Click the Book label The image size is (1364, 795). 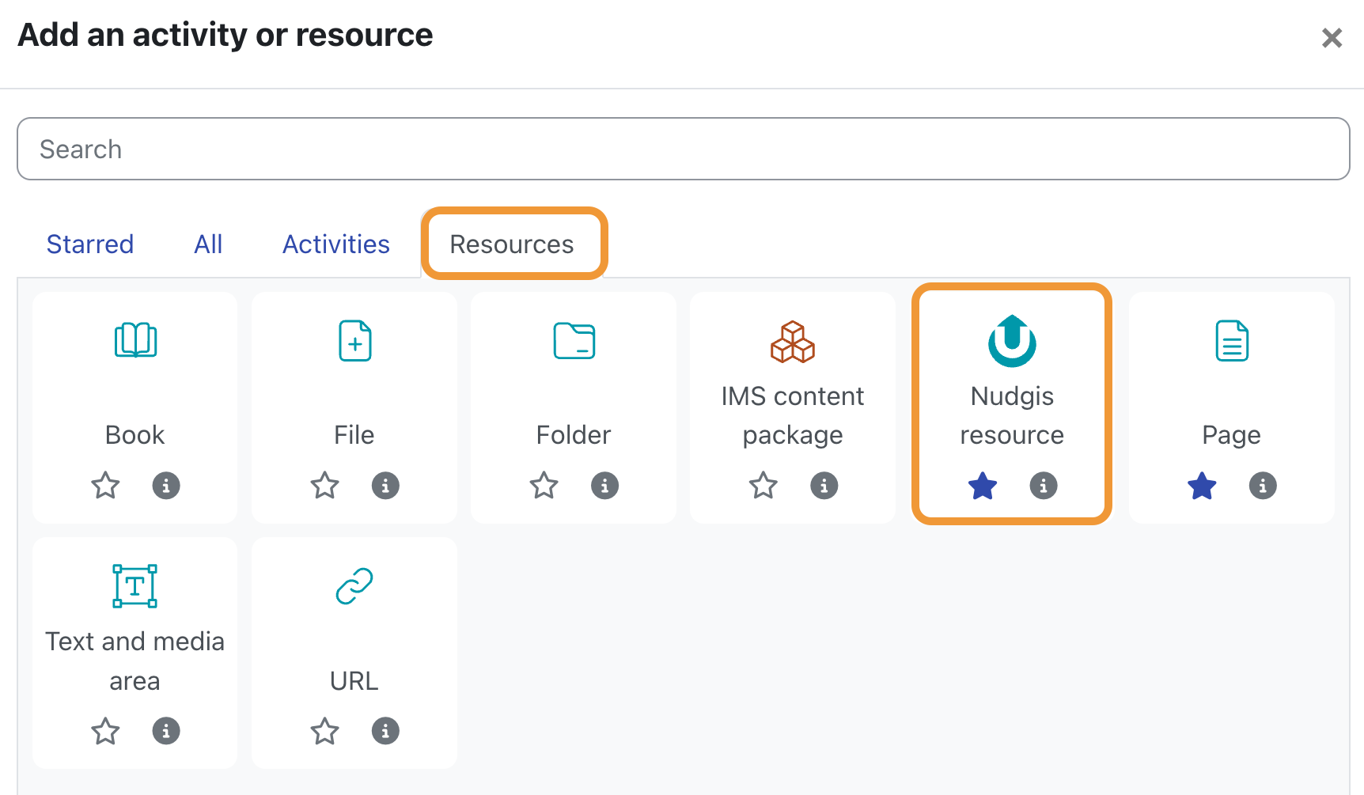coord(135,435)
